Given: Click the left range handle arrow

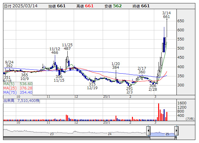Looking at the screenshot, I should tap(148, 131).
